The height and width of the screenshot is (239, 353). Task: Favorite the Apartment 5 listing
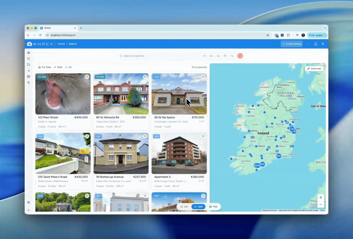203,136
